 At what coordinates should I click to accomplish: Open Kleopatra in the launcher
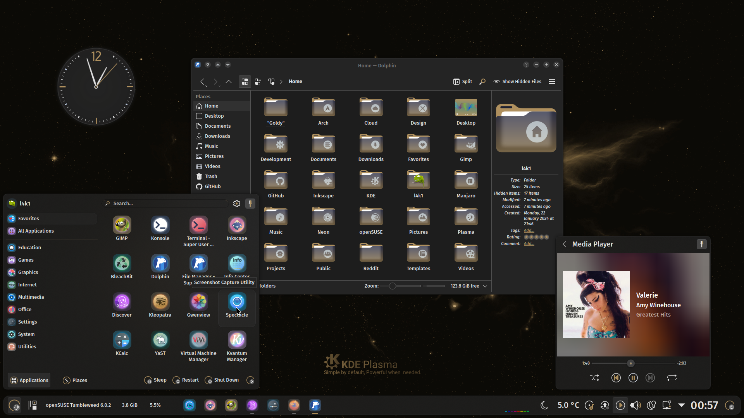click(160, 305)
